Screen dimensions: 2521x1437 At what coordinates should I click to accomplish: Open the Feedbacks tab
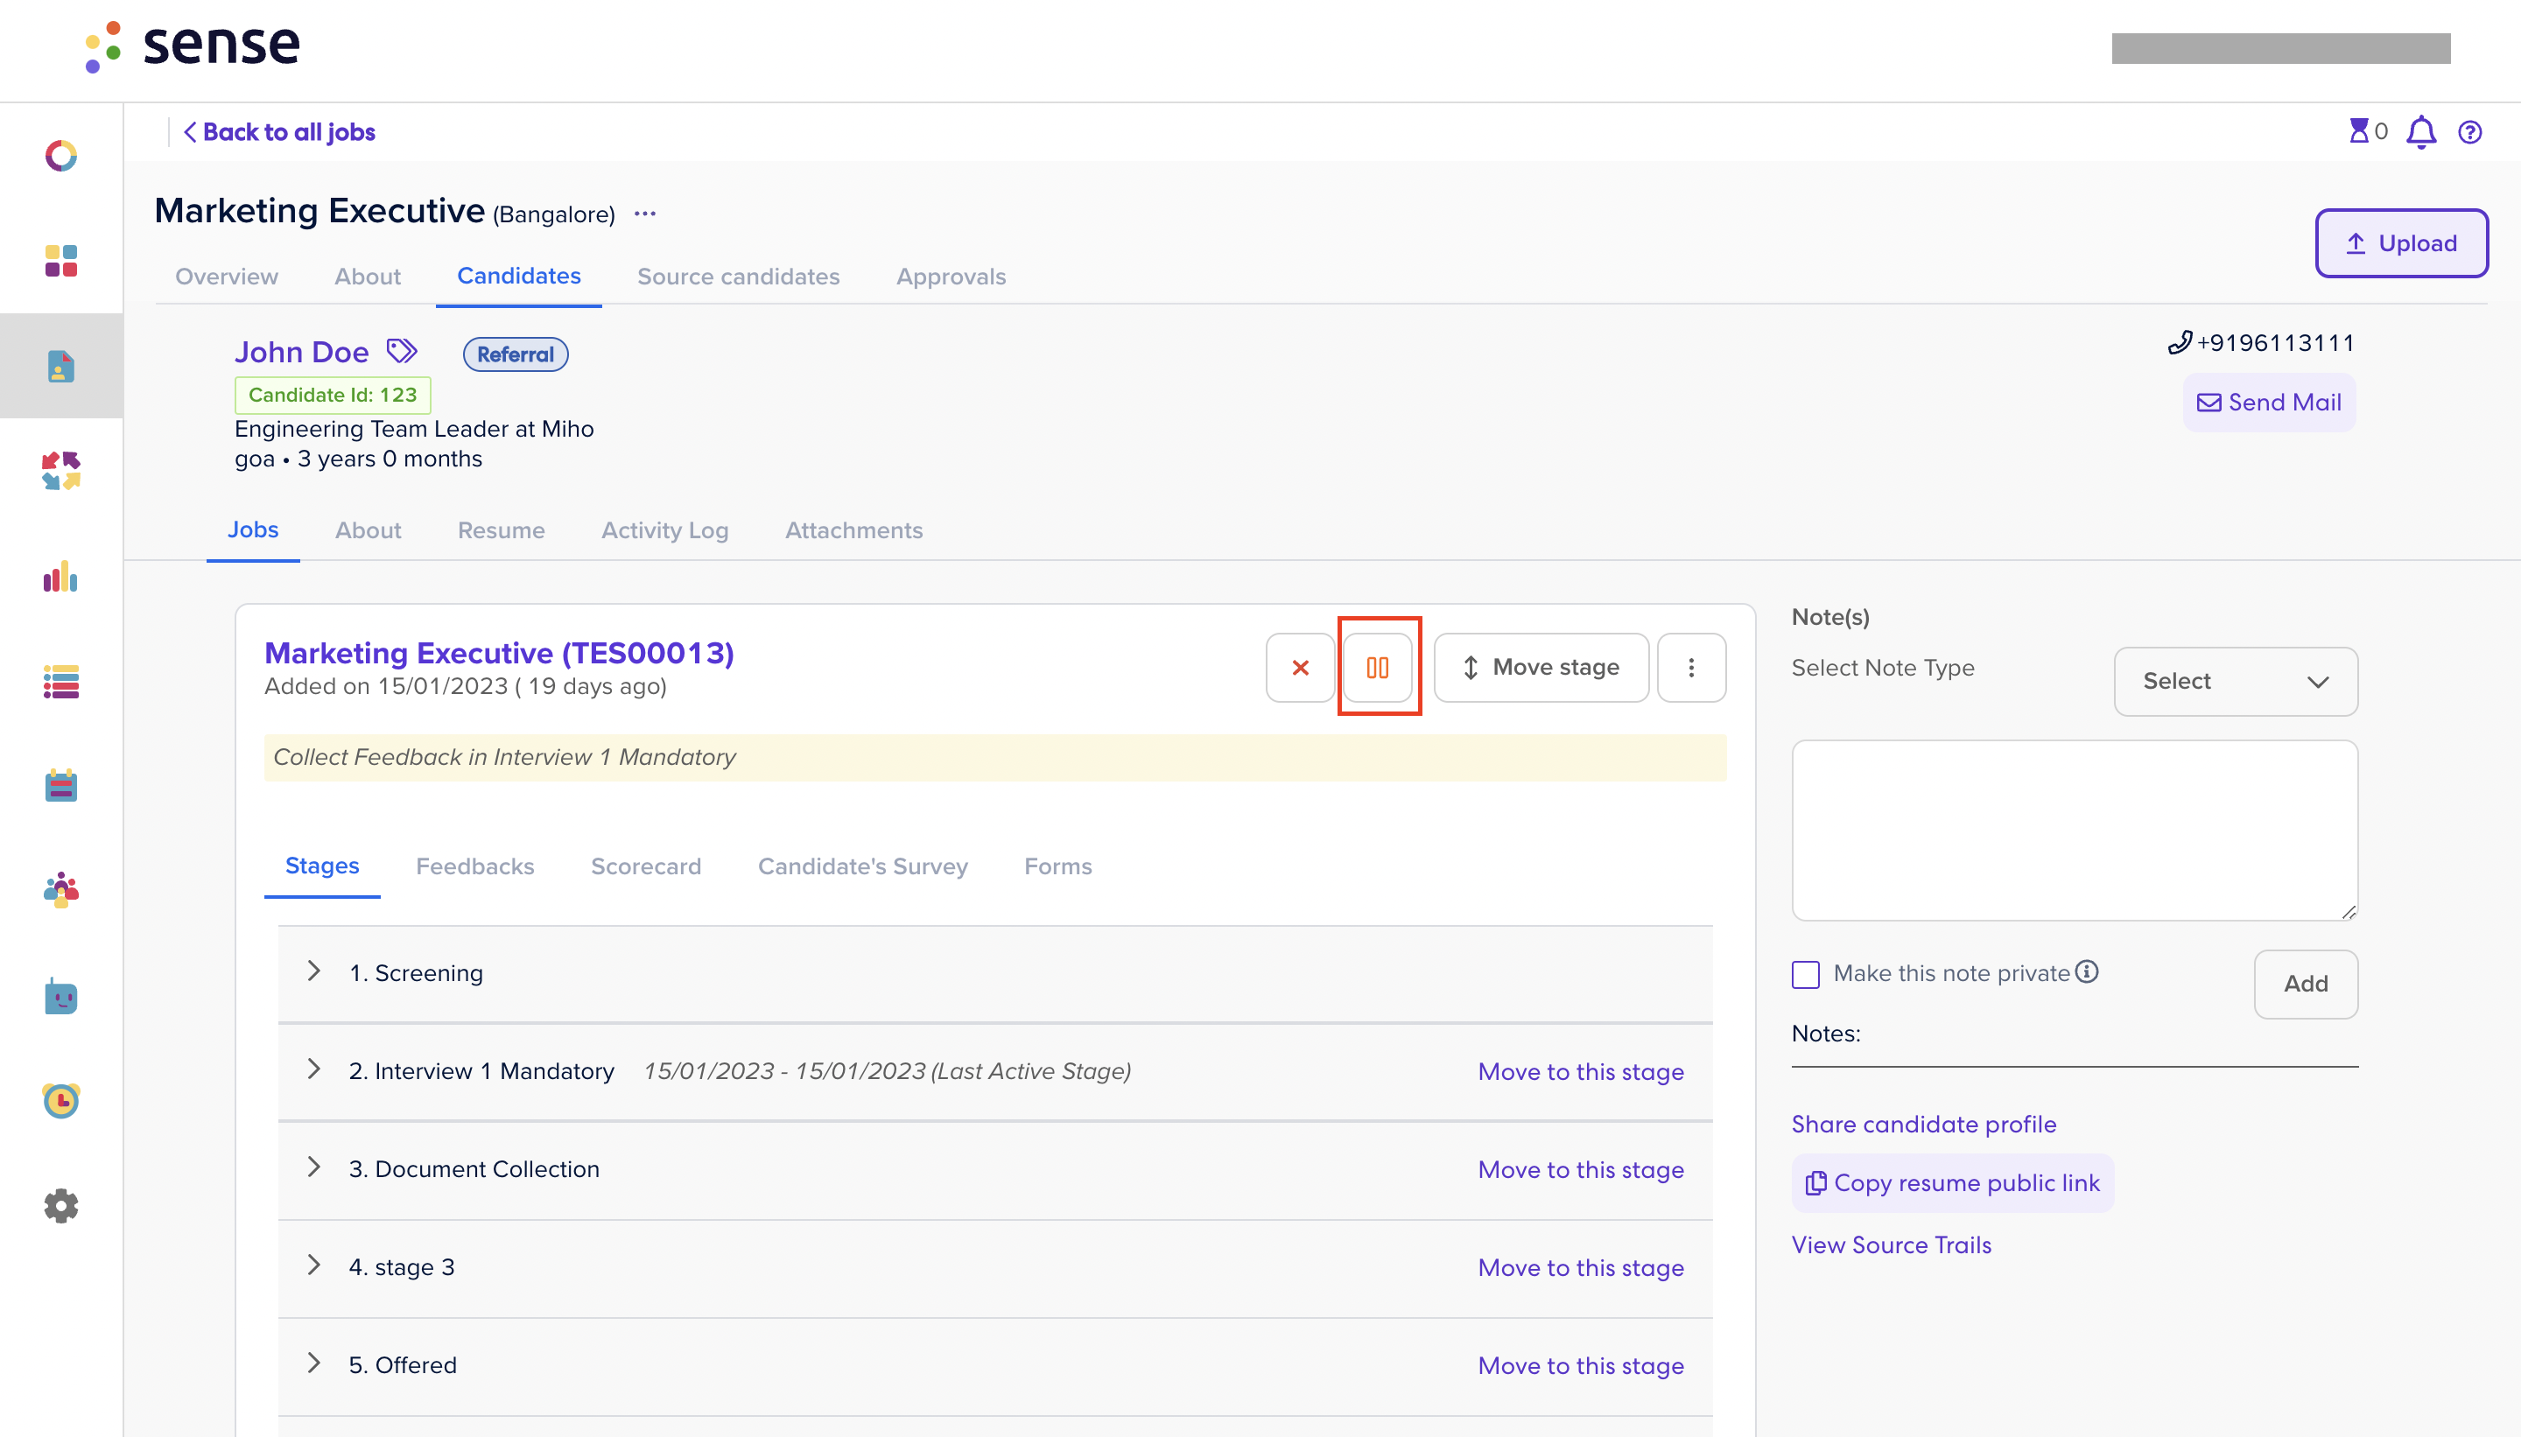pos(474,866)
